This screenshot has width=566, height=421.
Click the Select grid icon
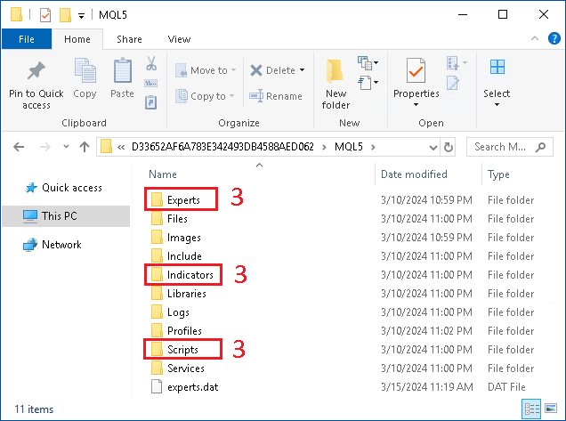(497, 67)
